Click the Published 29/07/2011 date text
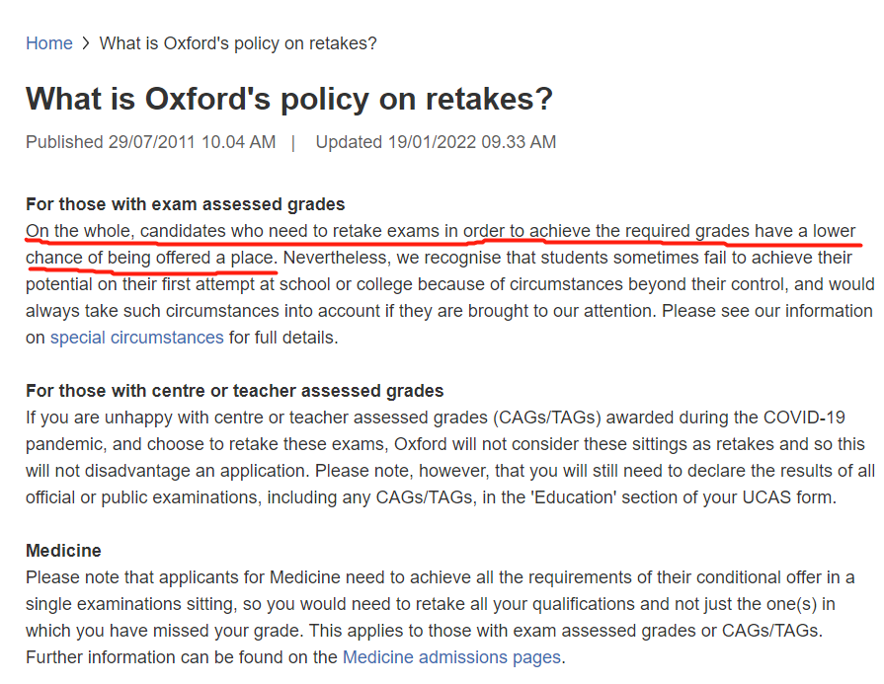The image size is (884, 684). point(150,142)
